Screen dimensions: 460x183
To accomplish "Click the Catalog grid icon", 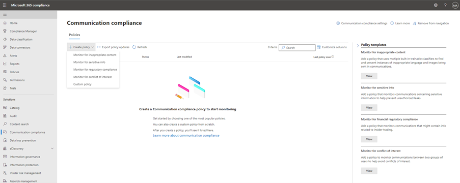I will (5, 108).
